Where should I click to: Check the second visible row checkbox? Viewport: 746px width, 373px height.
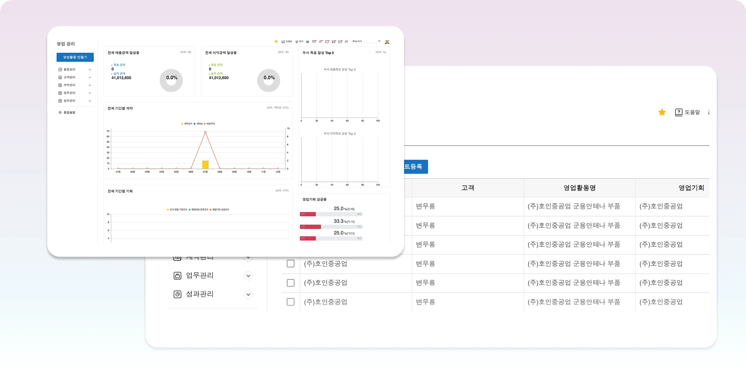coord(290,283)
